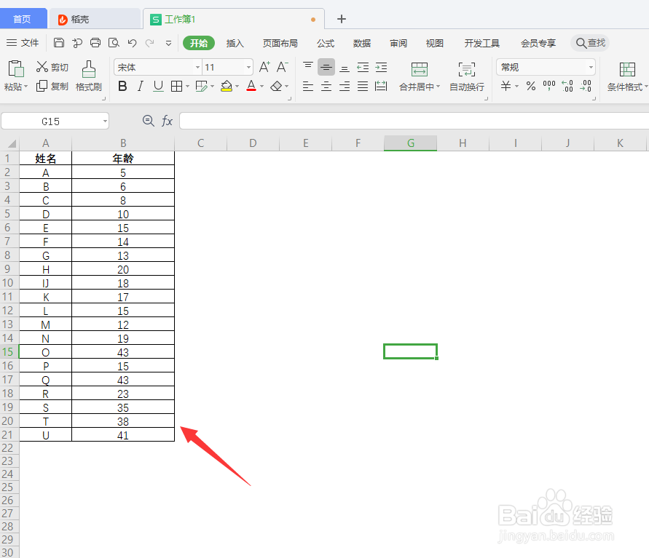Click the eraser clear-format icon
649x558 pixels.
pos(276,86)
